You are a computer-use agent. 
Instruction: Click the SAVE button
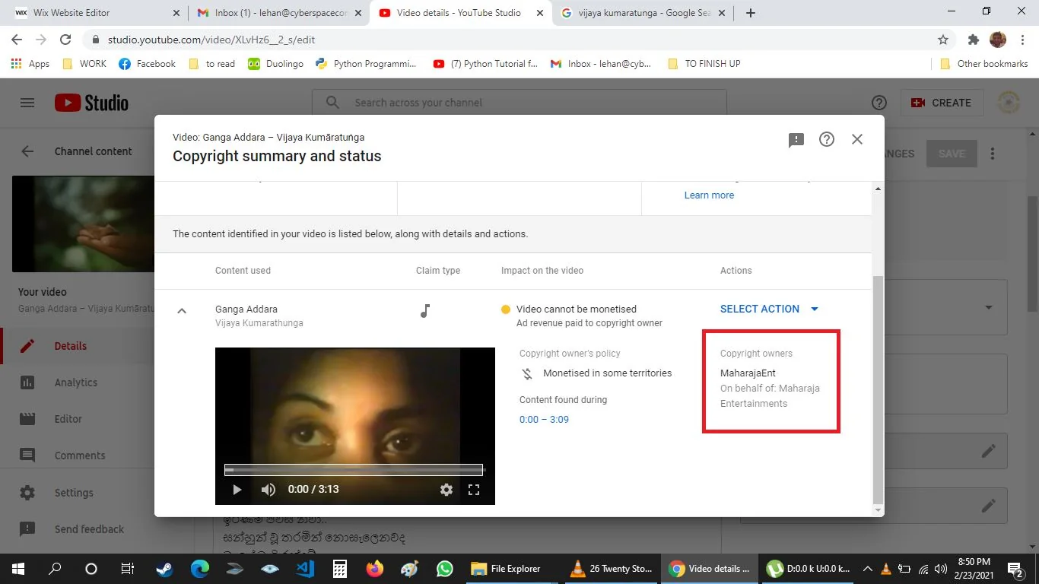(952, 154)
